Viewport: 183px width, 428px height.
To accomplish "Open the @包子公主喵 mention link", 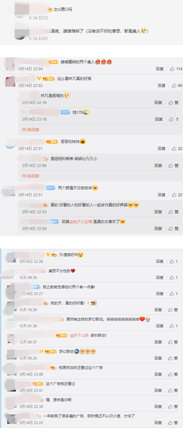I will coord(81,222).
